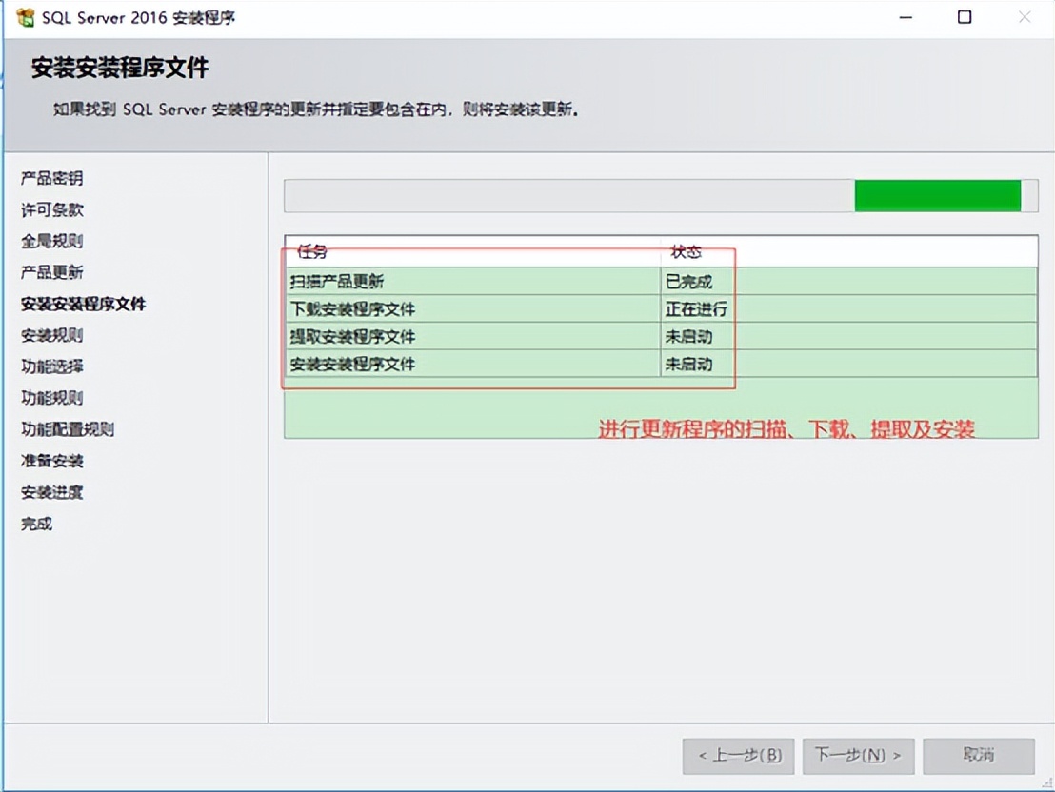The height and width of the screenshot is (792, 1055).
Task: Continue with 下一步(N) button
Action: 858,756
